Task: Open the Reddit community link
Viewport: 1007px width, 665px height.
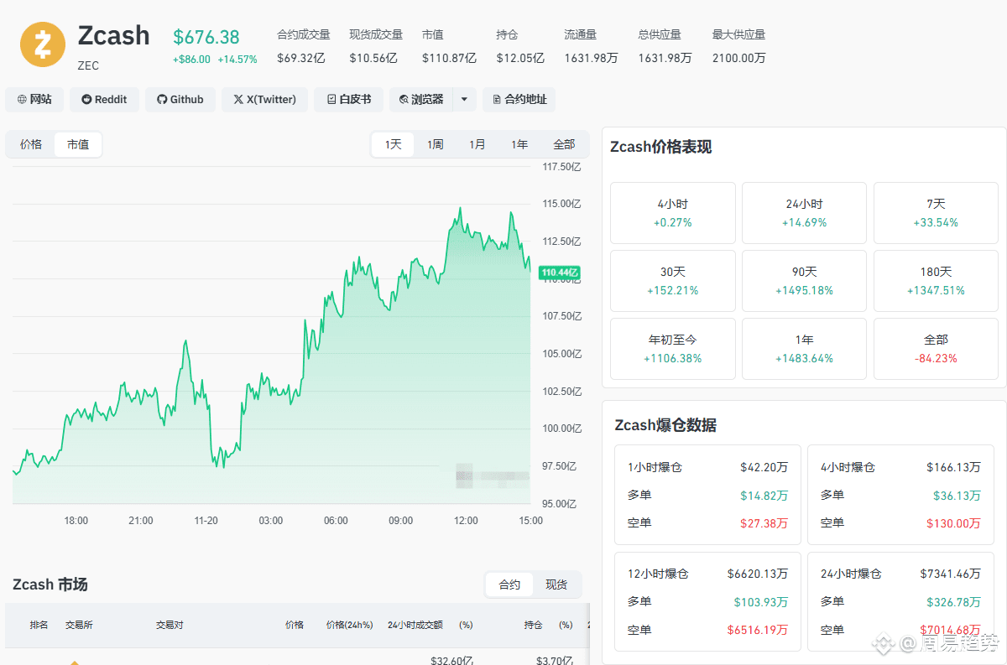Action: click(104, 100)
